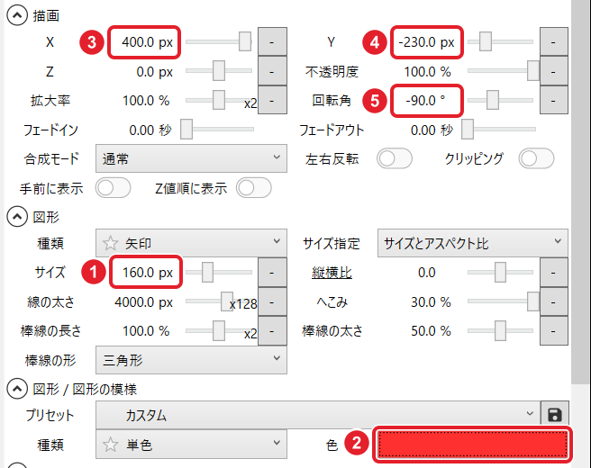Click the star icon beside 矢印

[111, 243]
